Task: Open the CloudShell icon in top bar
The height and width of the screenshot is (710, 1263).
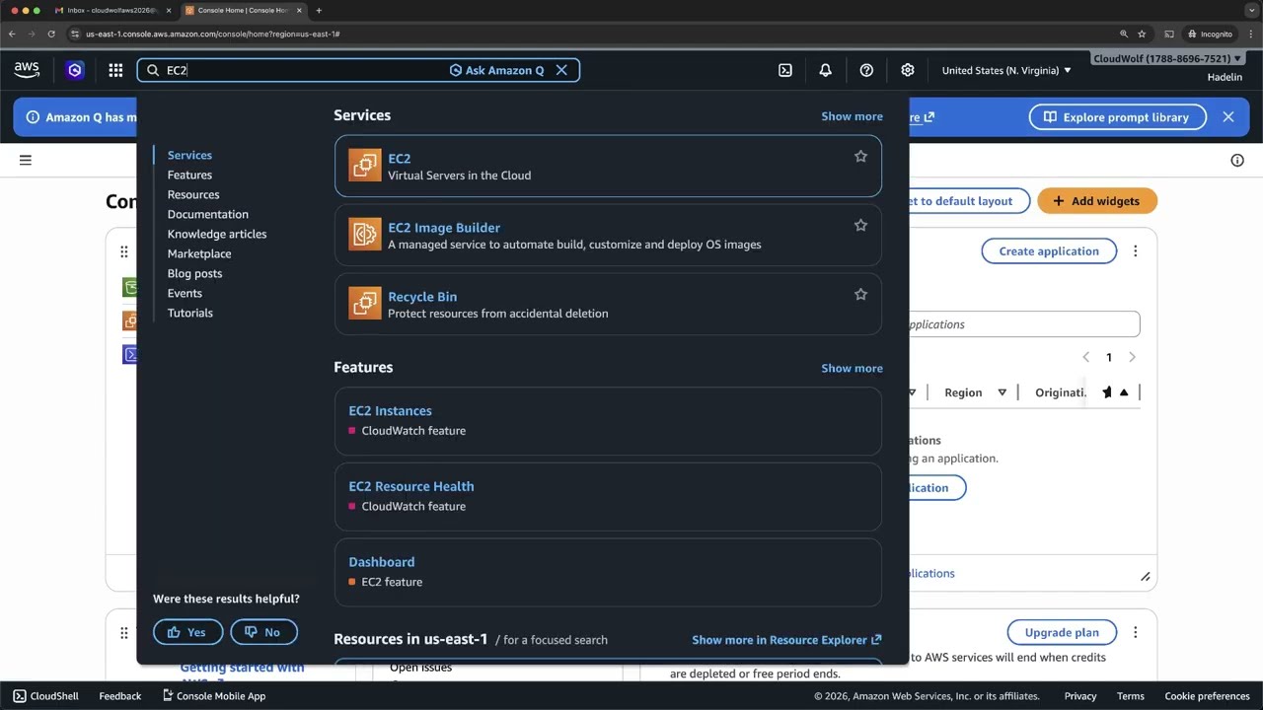Action: 785,70
